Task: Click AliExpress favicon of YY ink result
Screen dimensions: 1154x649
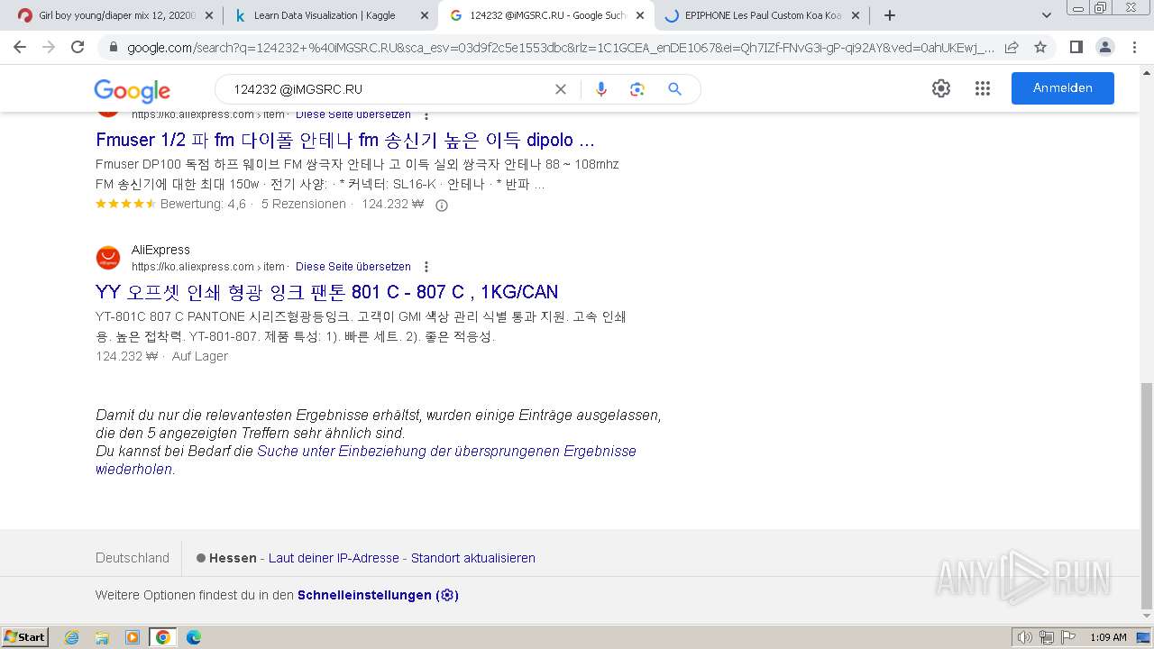Action: 108,259
